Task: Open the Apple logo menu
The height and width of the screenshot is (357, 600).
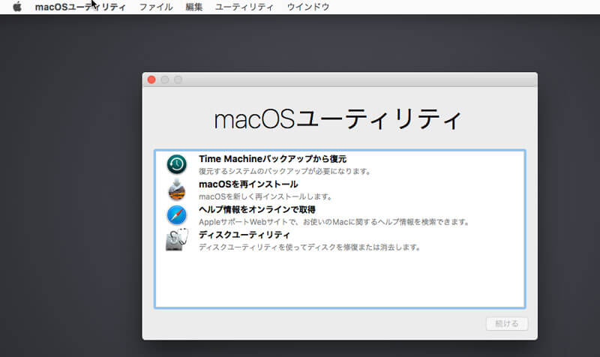Action: 17,7
